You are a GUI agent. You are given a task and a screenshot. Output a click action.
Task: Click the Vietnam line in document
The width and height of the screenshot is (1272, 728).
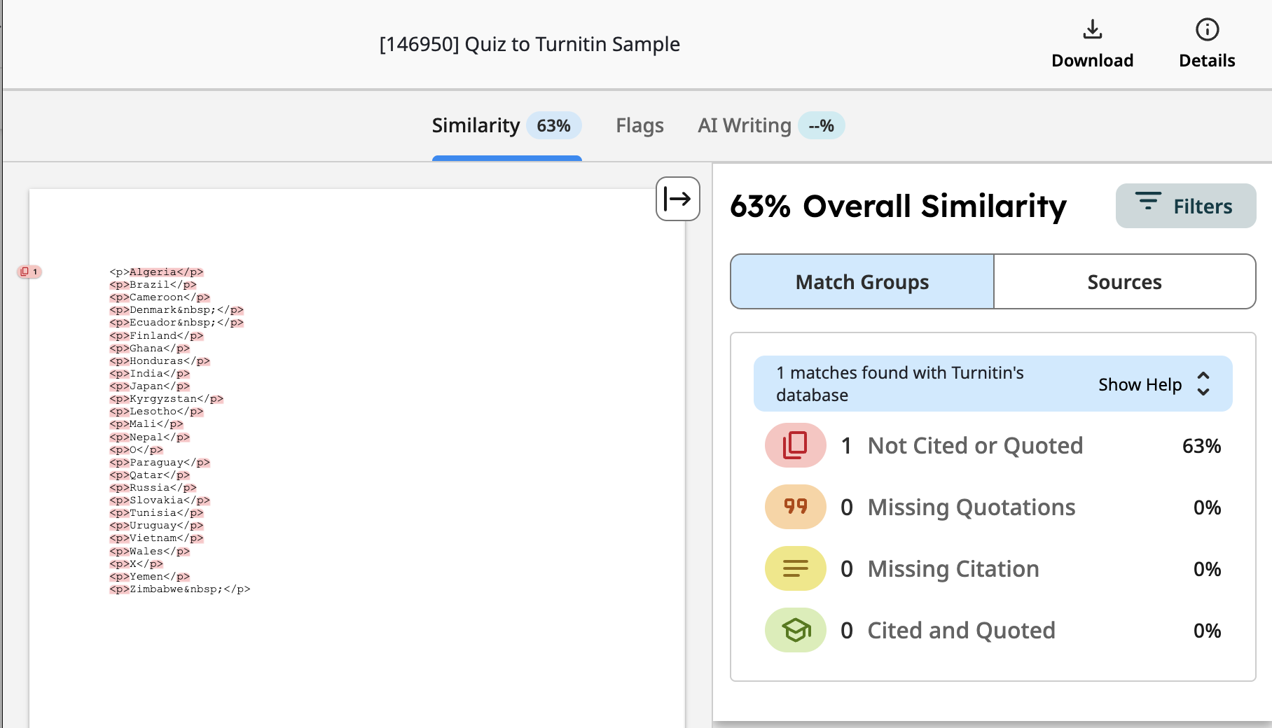point(156,538)
